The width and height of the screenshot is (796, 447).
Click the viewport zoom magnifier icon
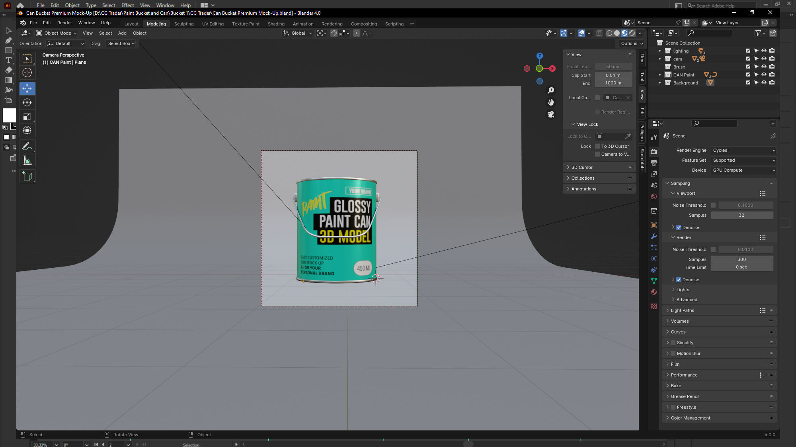tap(551, 90)
